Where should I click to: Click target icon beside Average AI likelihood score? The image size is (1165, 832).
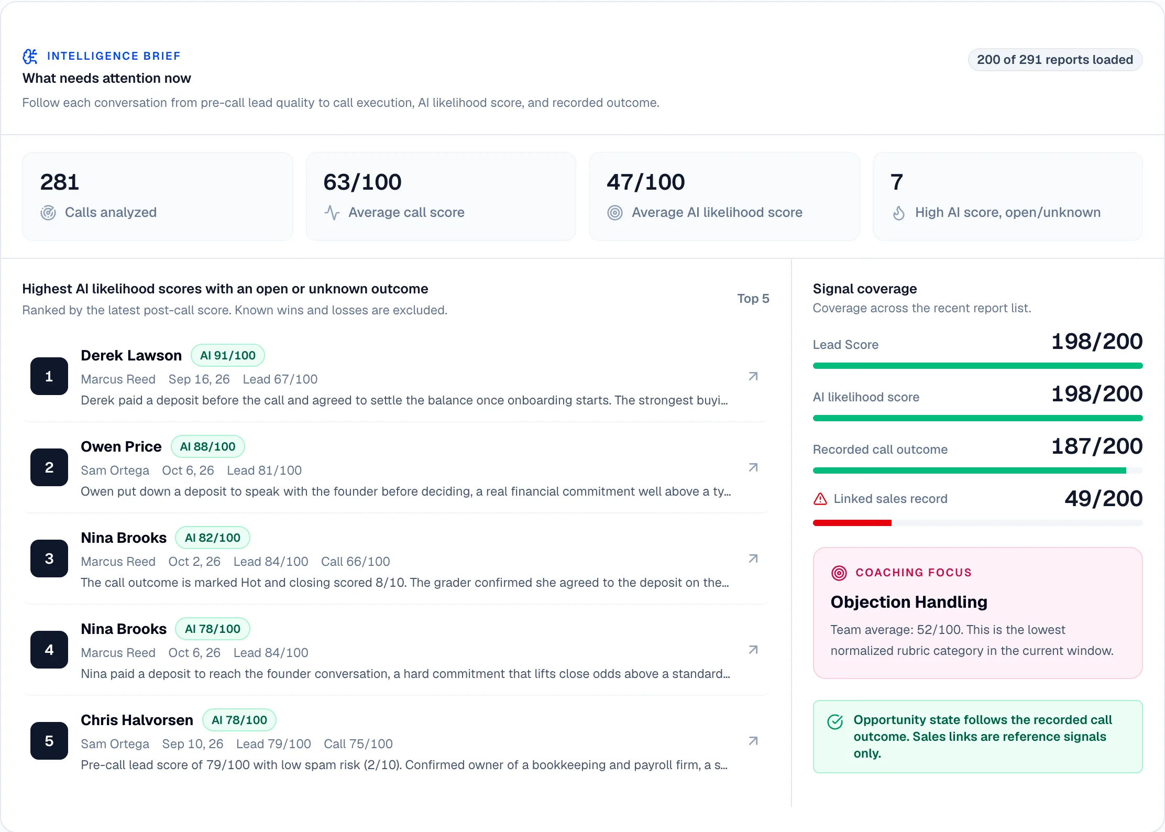615,213
